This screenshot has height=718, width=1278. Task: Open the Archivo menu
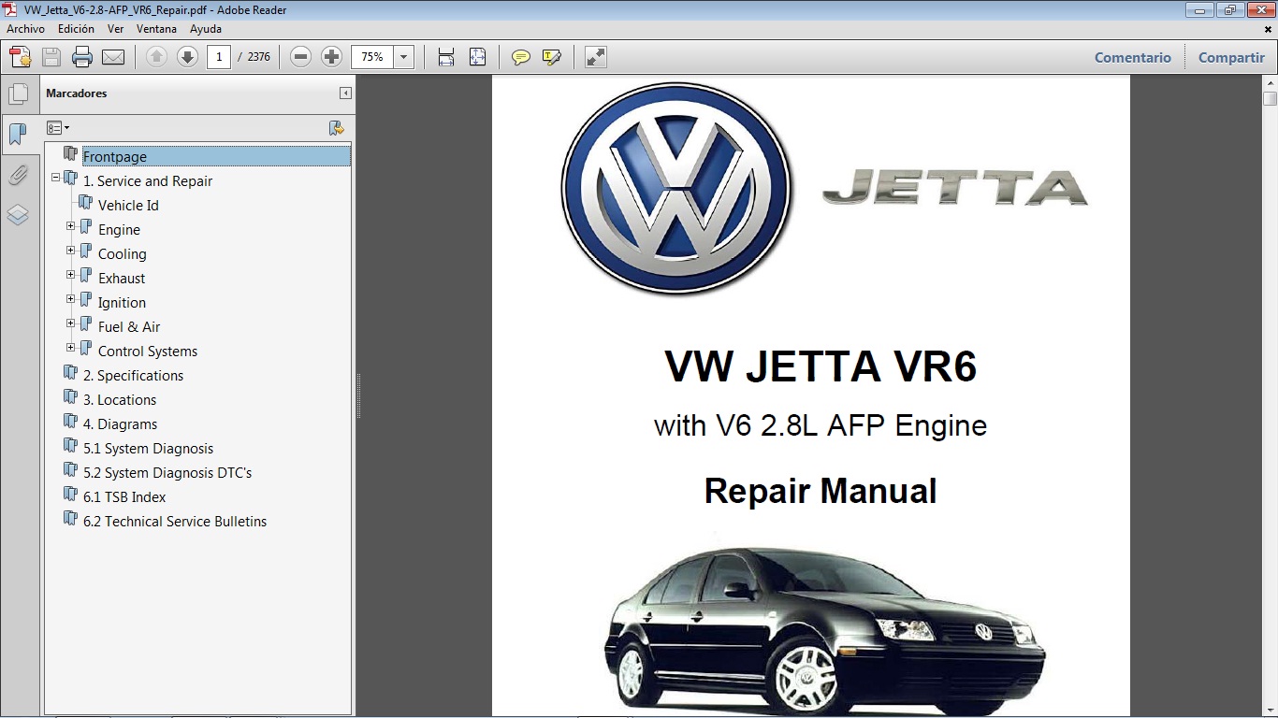tap(25, 29)
